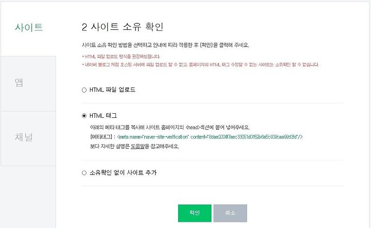Image resolution: width=371 pixels, height=228 pixels.
Task: Click the HTML 태그 label text
Action: [x=103, y=115]
